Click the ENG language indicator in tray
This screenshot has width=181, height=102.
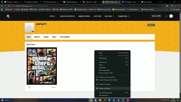(168, 100)
